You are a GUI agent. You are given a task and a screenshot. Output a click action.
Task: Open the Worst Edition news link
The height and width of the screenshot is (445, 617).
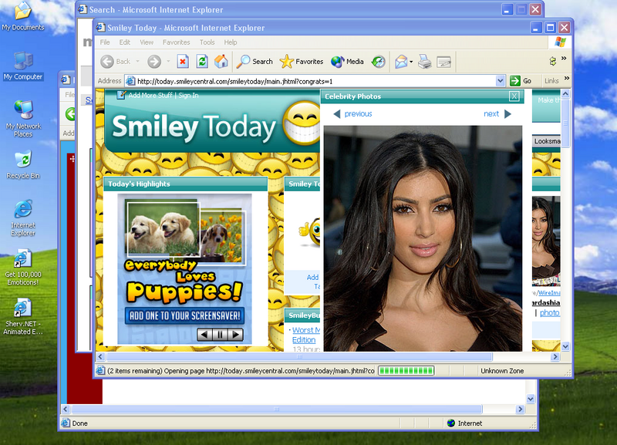[x=305, y=335]
